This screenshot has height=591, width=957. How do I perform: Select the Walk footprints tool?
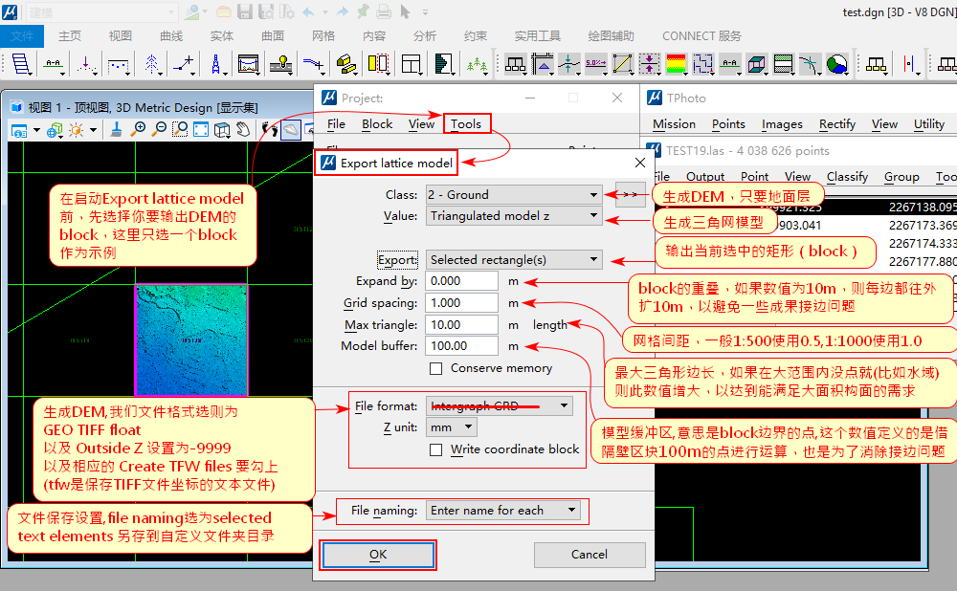(269, 129)
